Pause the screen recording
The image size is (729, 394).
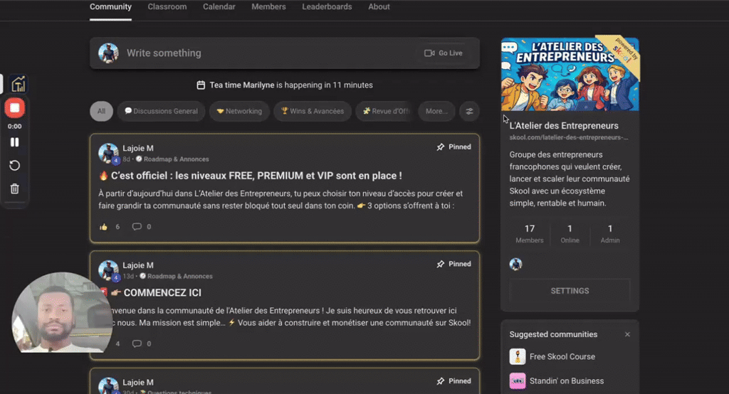[14, 142]
